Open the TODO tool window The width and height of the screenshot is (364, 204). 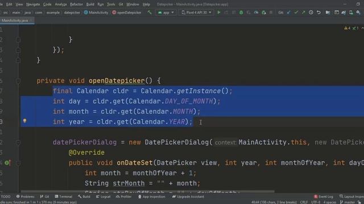[x=6, y=197]
